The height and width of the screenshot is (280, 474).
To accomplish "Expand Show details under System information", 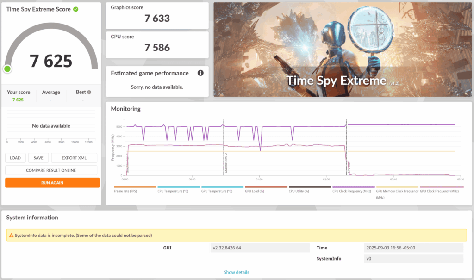I will pyautogui.click(x=236, y=272).
